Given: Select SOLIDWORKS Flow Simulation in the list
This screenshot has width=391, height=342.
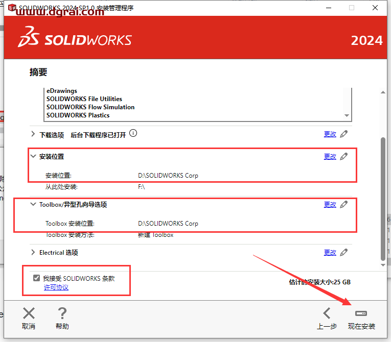Looking at the screenshot, I should point(90,107).
